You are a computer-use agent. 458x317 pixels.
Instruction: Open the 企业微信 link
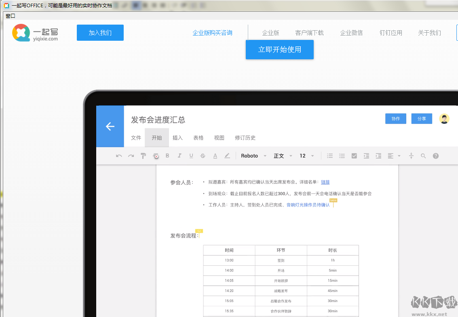click(351, 33)
